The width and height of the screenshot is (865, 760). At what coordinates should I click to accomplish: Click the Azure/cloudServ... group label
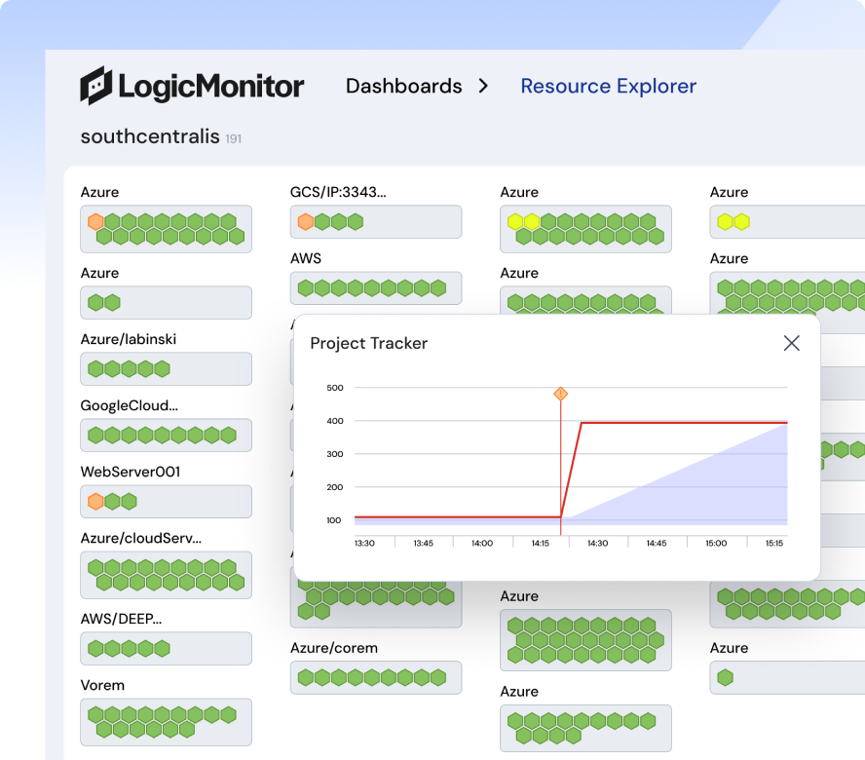[x=141, y=538]
